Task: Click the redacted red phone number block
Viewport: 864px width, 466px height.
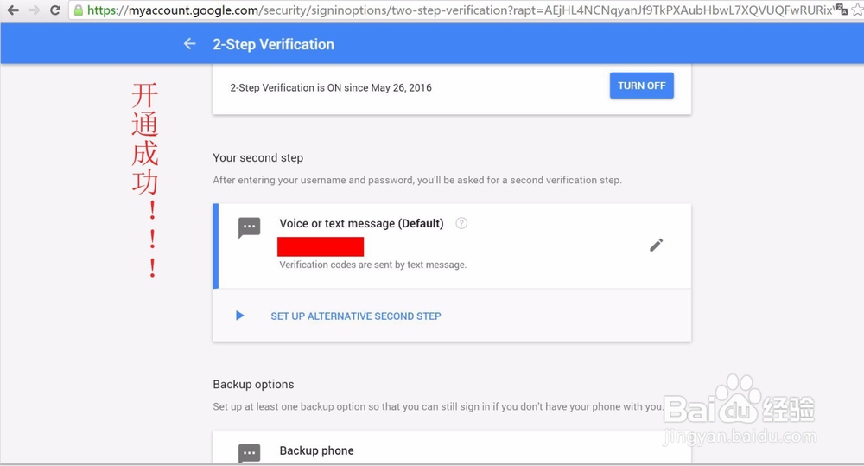Action: tap(321, 246)
